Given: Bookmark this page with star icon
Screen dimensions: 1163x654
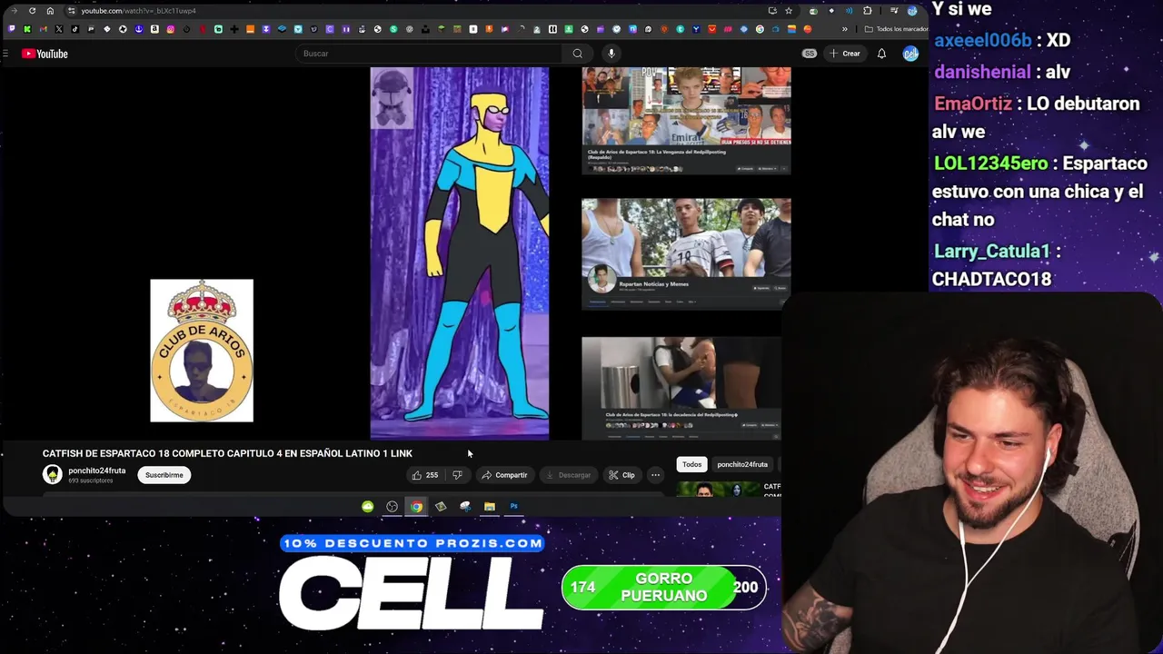Looking at the screenshot, I should [x=789, y=11].
